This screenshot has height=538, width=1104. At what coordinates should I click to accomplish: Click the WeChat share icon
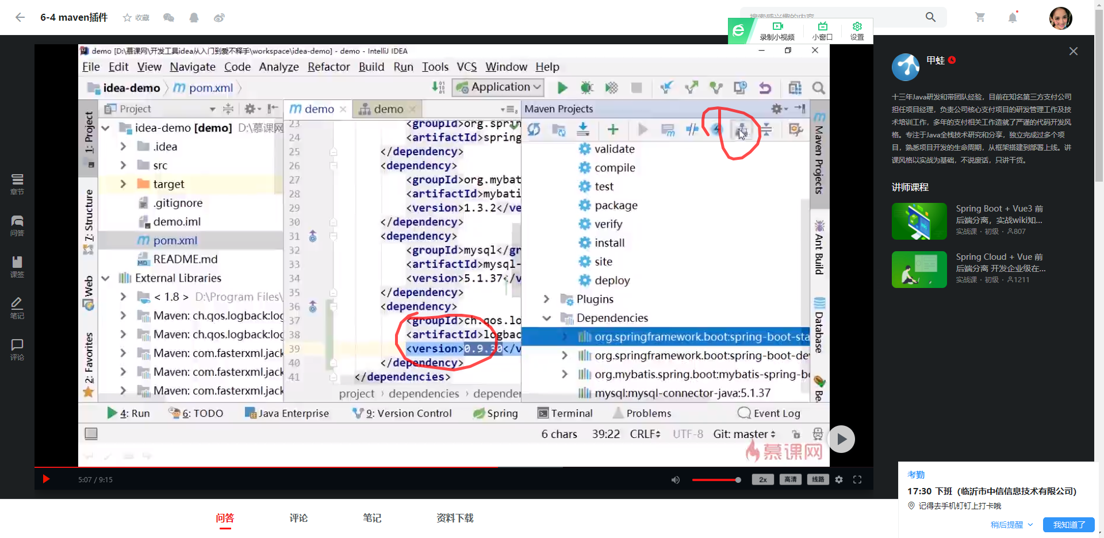[168, 18]
